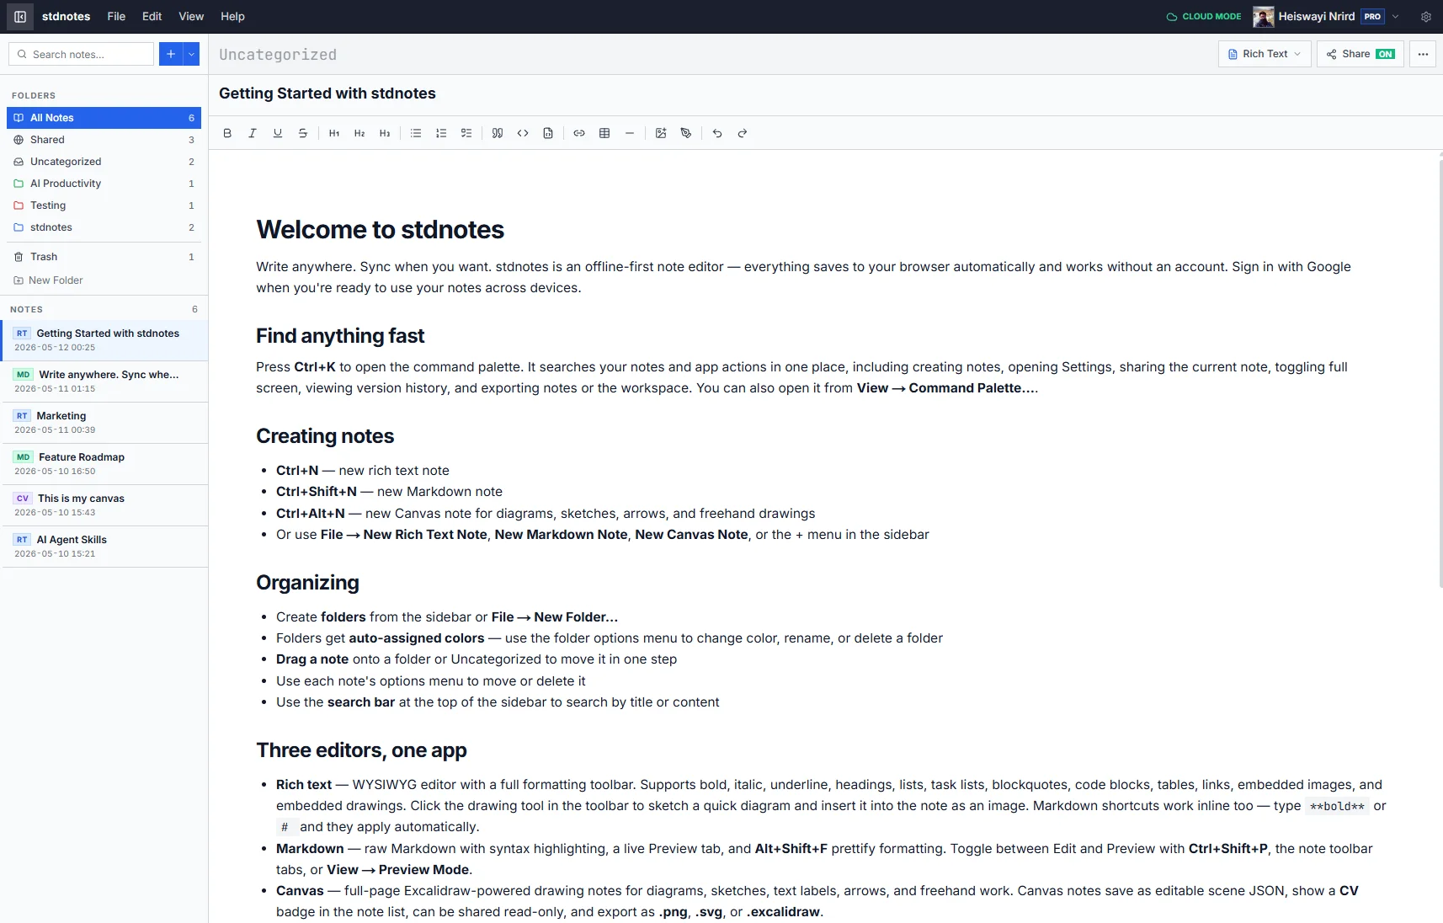Open the Rich Text editor type dropdown

click(x=1265, y=54)
